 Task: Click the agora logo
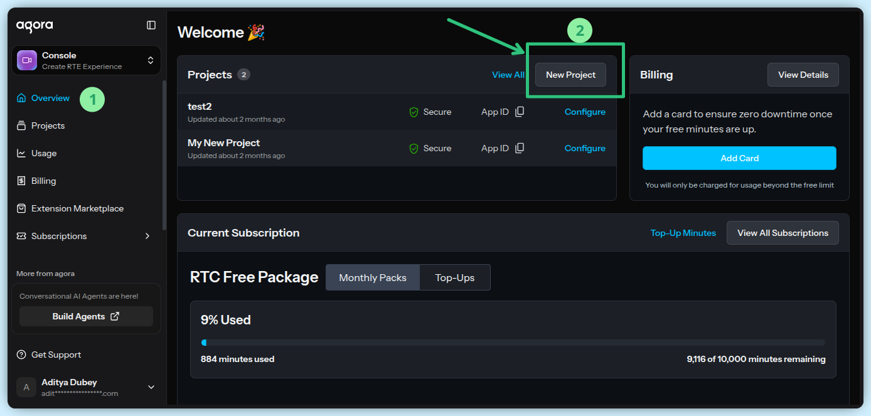pyautogui.click(x=35, y=26)
